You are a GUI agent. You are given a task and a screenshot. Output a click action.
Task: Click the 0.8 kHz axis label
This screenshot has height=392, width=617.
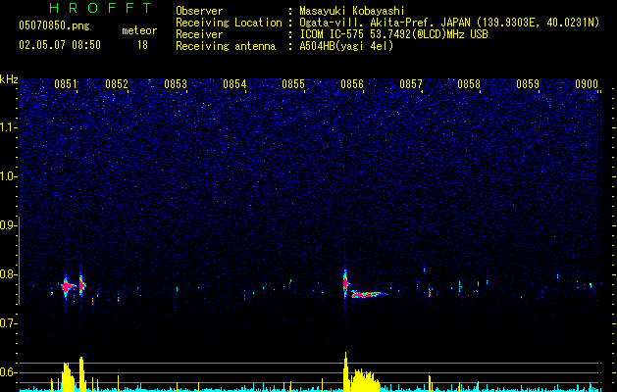pyautogui.click(x=9, y=274)
